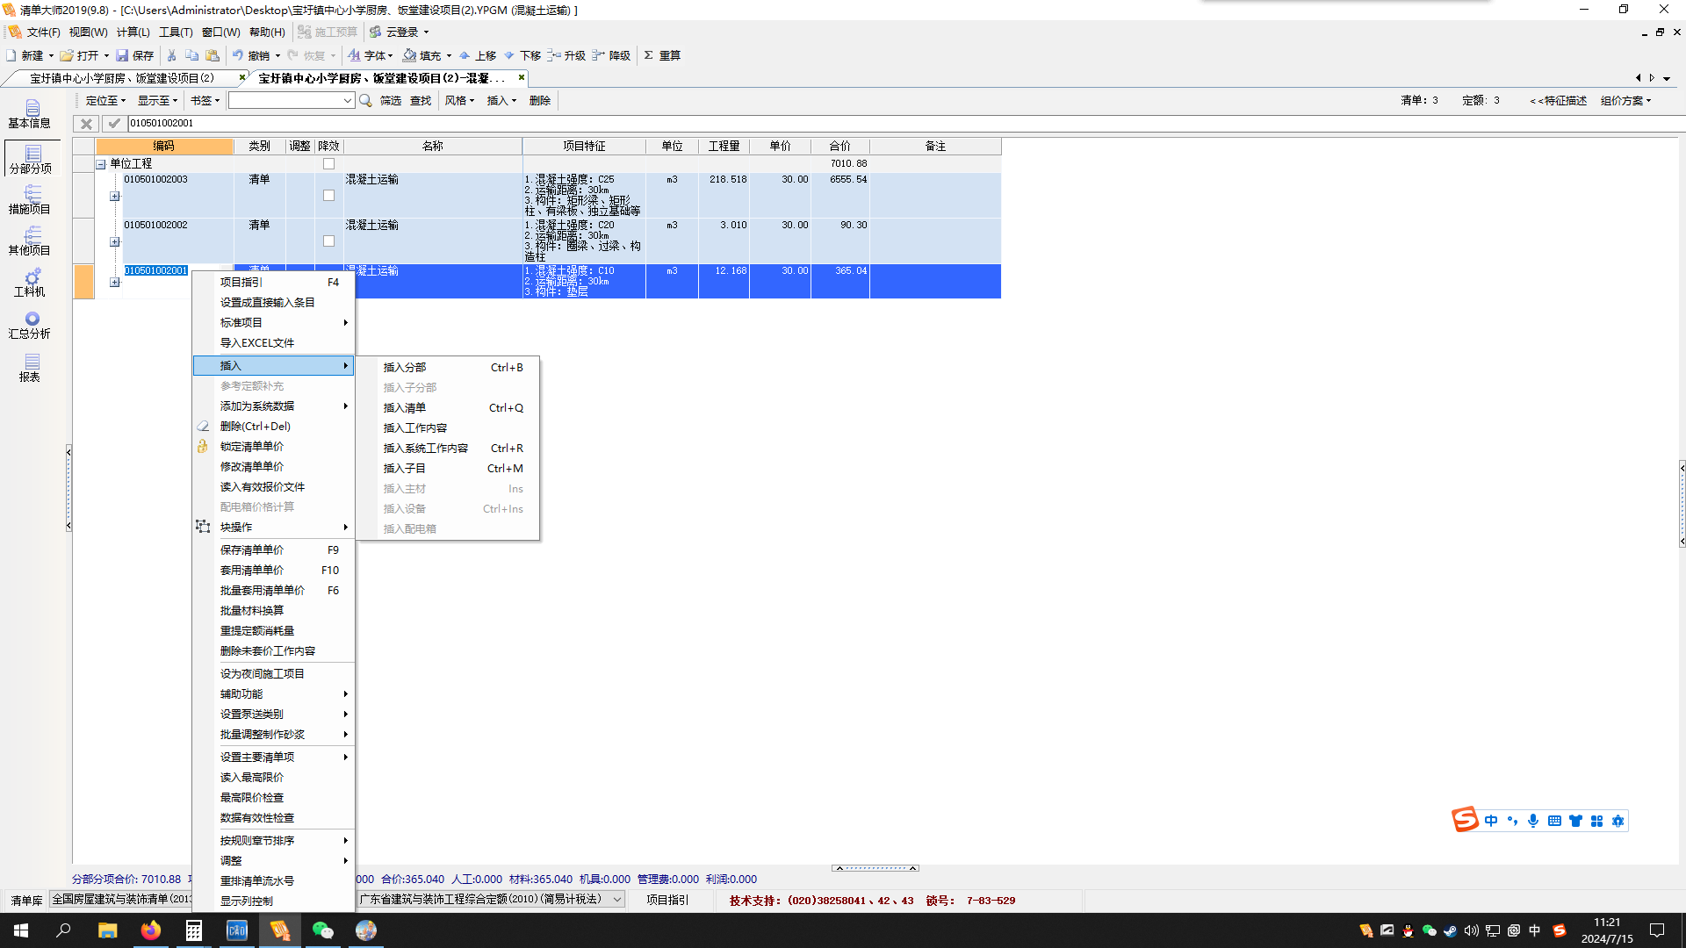This screenshot has width=1686, height=948.
Task: Click the 字体 font toolbar button
Action: click(370, 55)
